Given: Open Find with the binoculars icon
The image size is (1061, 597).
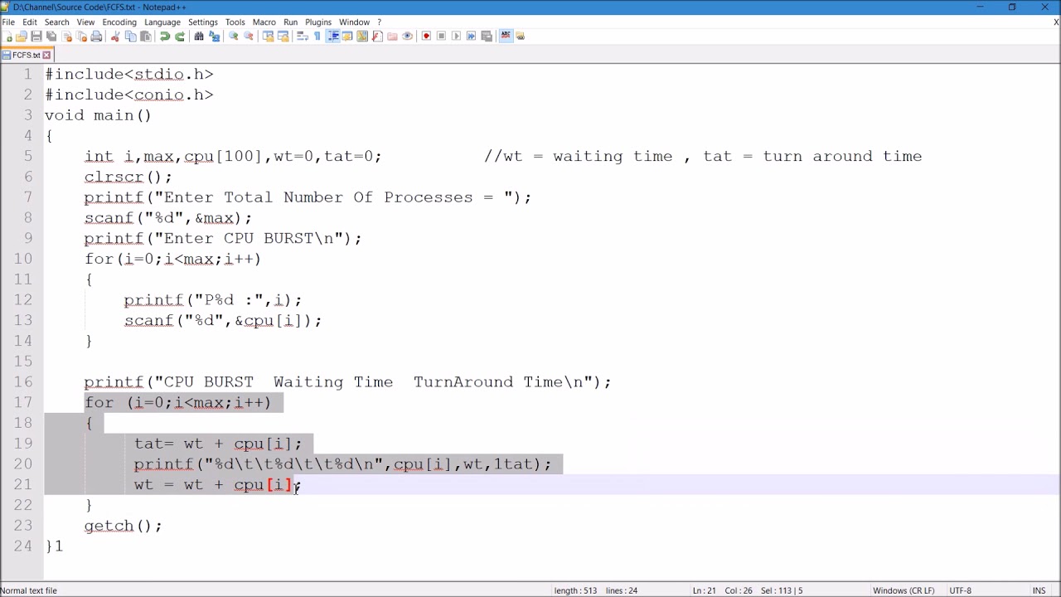Looking at the screenshot, I should pos(199,36).
